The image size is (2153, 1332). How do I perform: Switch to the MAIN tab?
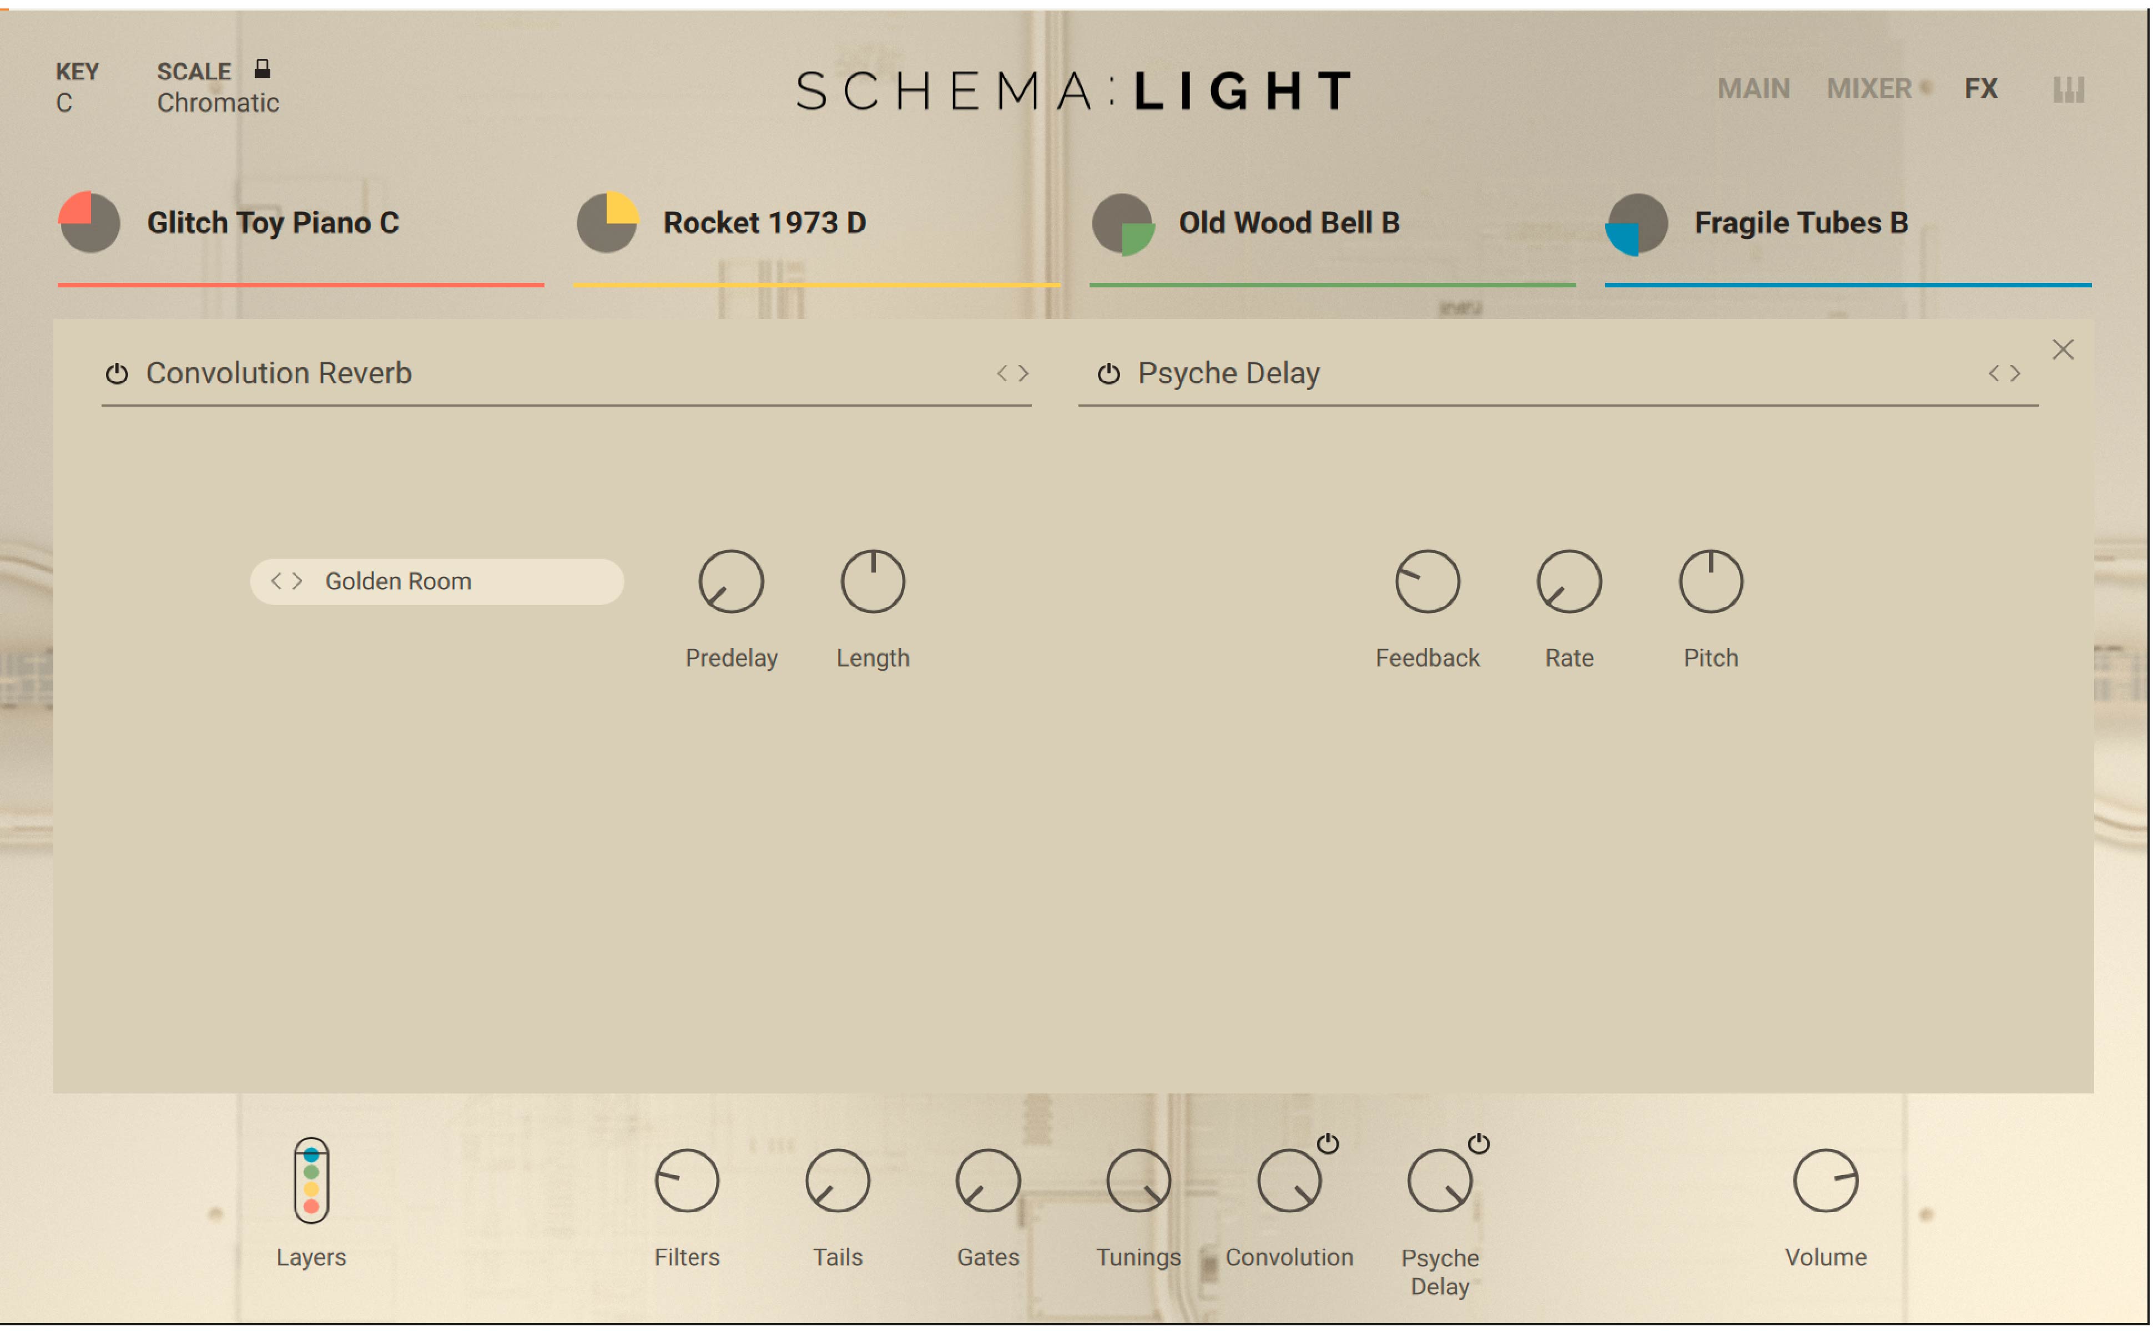(1753, 89)
